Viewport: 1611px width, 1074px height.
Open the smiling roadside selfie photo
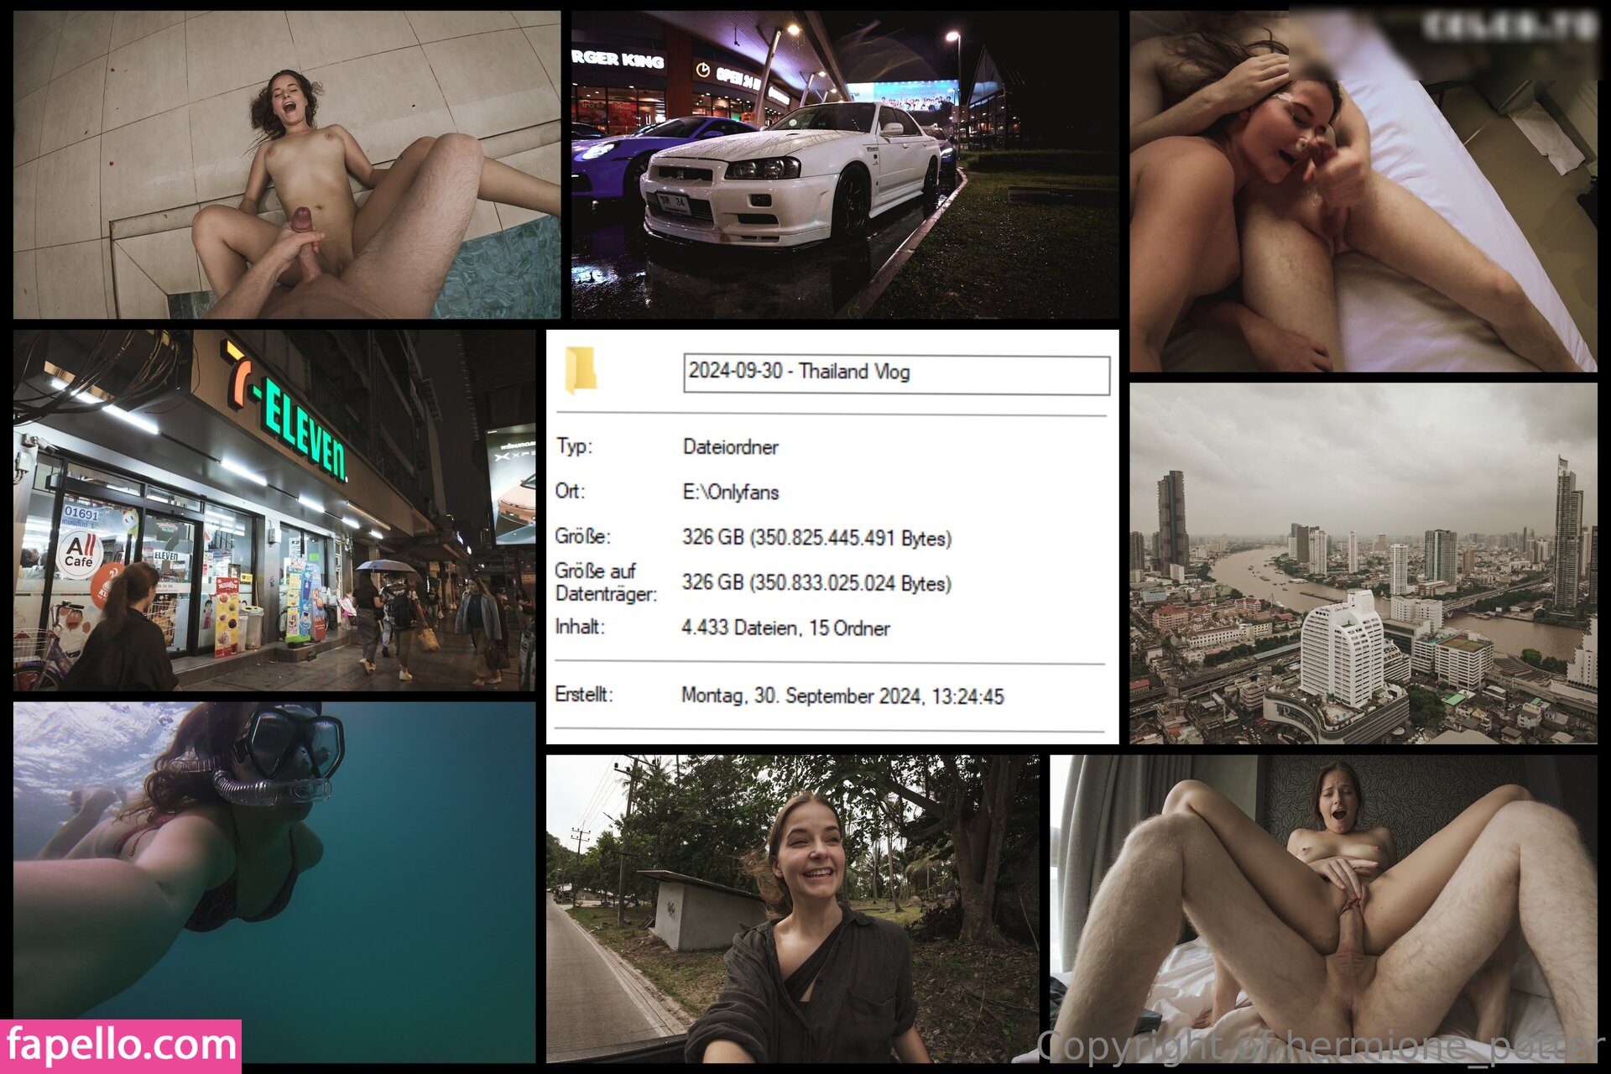792,908
